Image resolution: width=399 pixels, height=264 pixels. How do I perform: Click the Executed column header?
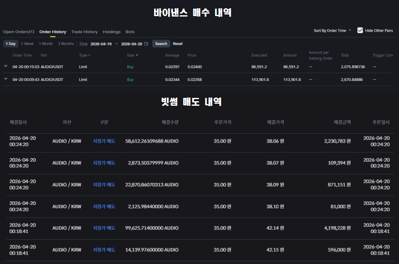(259, 55)
